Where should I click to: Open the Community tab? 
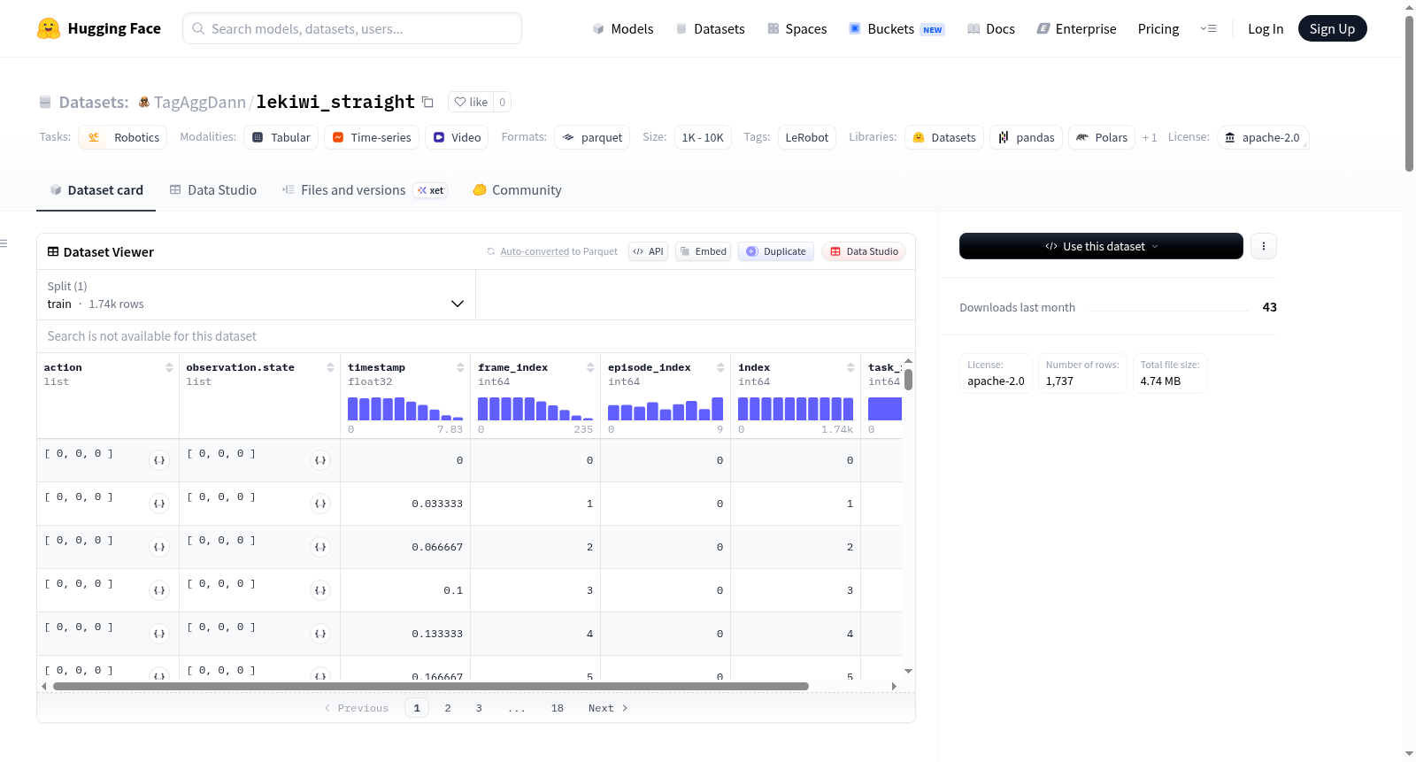tap(518, 190)
